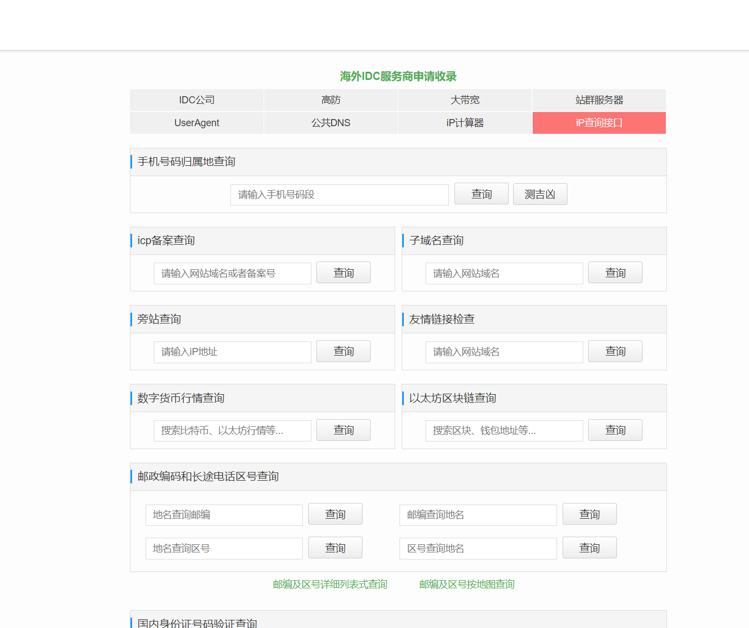This screenshot has height=628, width=749.
Task: Click the 搜索比特币 cryptocurrency search field
Action: pos(232,431)
